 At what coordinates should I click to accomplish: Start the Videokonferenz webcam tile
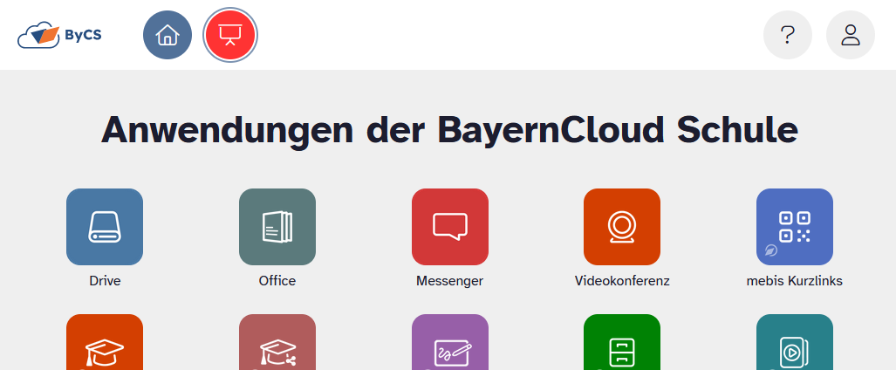[622, 227]
